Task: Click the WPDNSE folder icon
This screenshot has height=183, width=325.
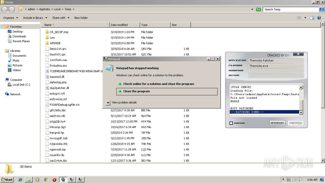Action: (x=47, y=43)
